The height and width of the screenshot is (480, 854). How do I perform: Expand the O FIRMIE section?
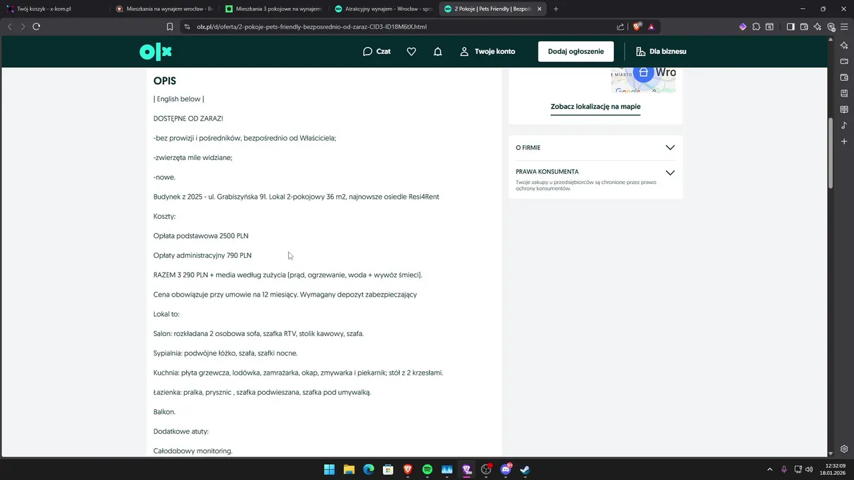(x=595, y=147)
